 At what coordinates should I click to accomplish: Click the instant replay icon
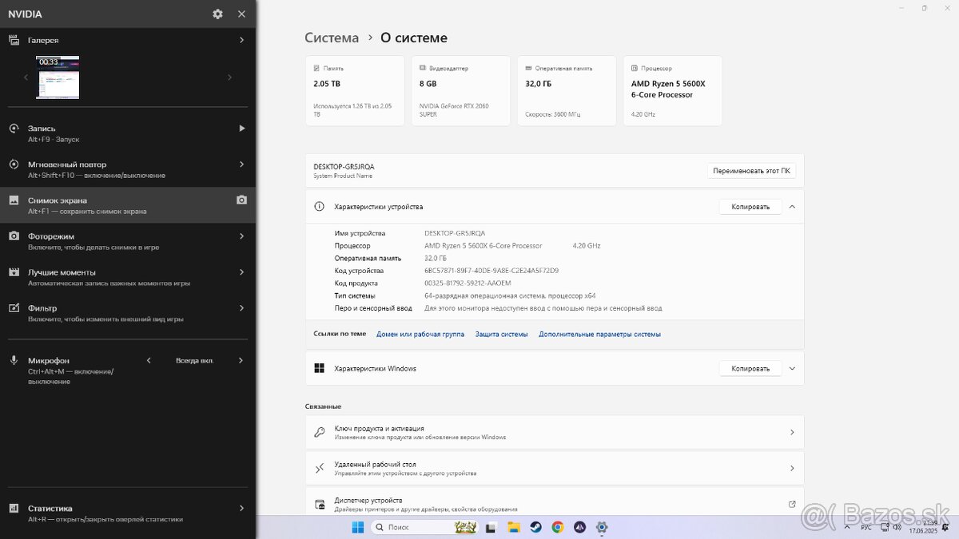[14, 164]
